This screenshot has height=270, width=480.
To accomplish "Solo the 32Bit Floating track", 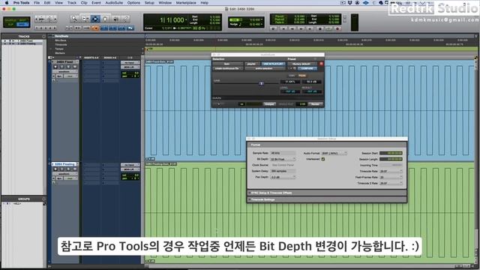I will [68, 169].
